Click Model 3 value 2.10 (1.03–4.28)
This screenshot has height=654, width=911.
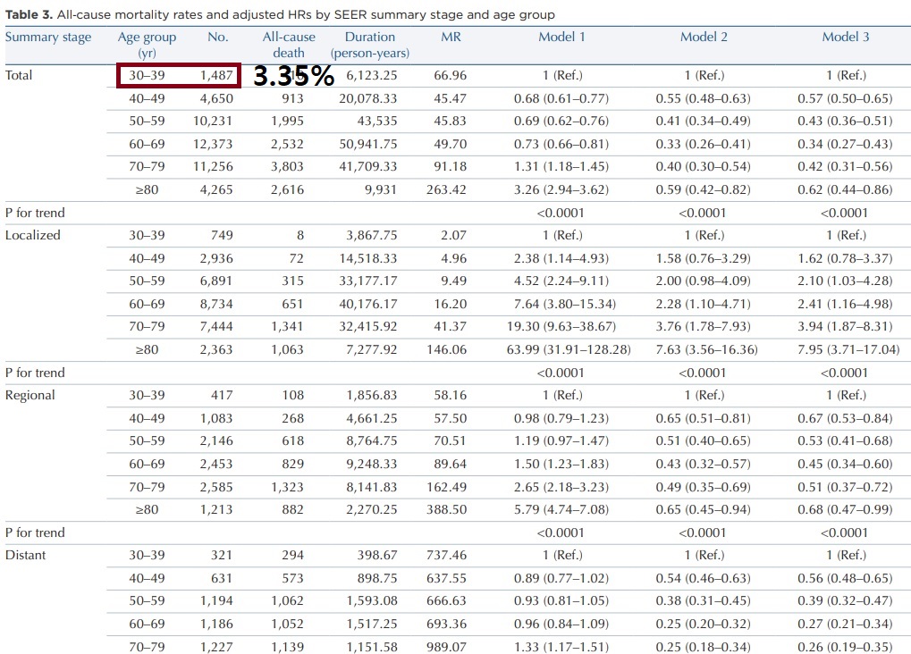coord(845,281)
